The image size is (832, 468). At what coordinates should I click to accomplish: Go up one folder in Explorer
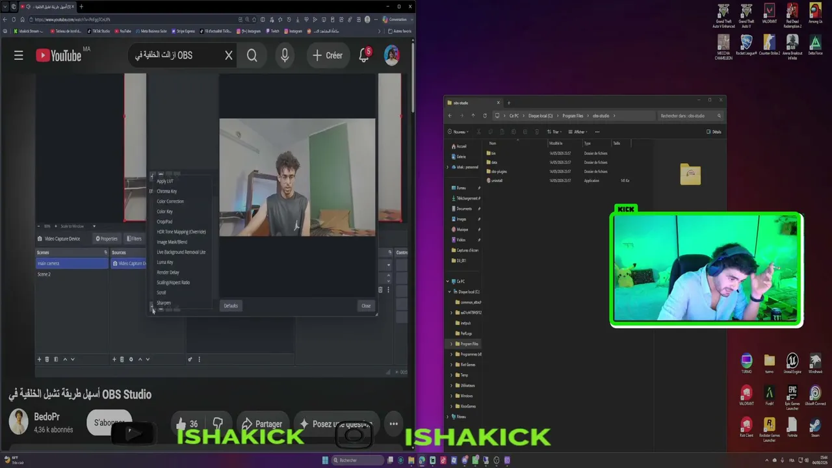tap(473, 116)
